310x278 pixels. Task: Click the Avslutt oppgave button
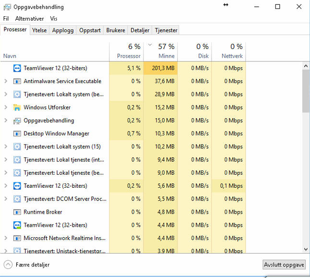coord(284,265)
